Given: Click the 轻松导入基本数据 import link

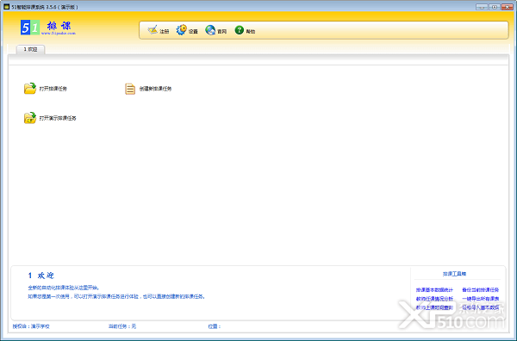Looking at the screenshot, I should [x=481, y=307].
